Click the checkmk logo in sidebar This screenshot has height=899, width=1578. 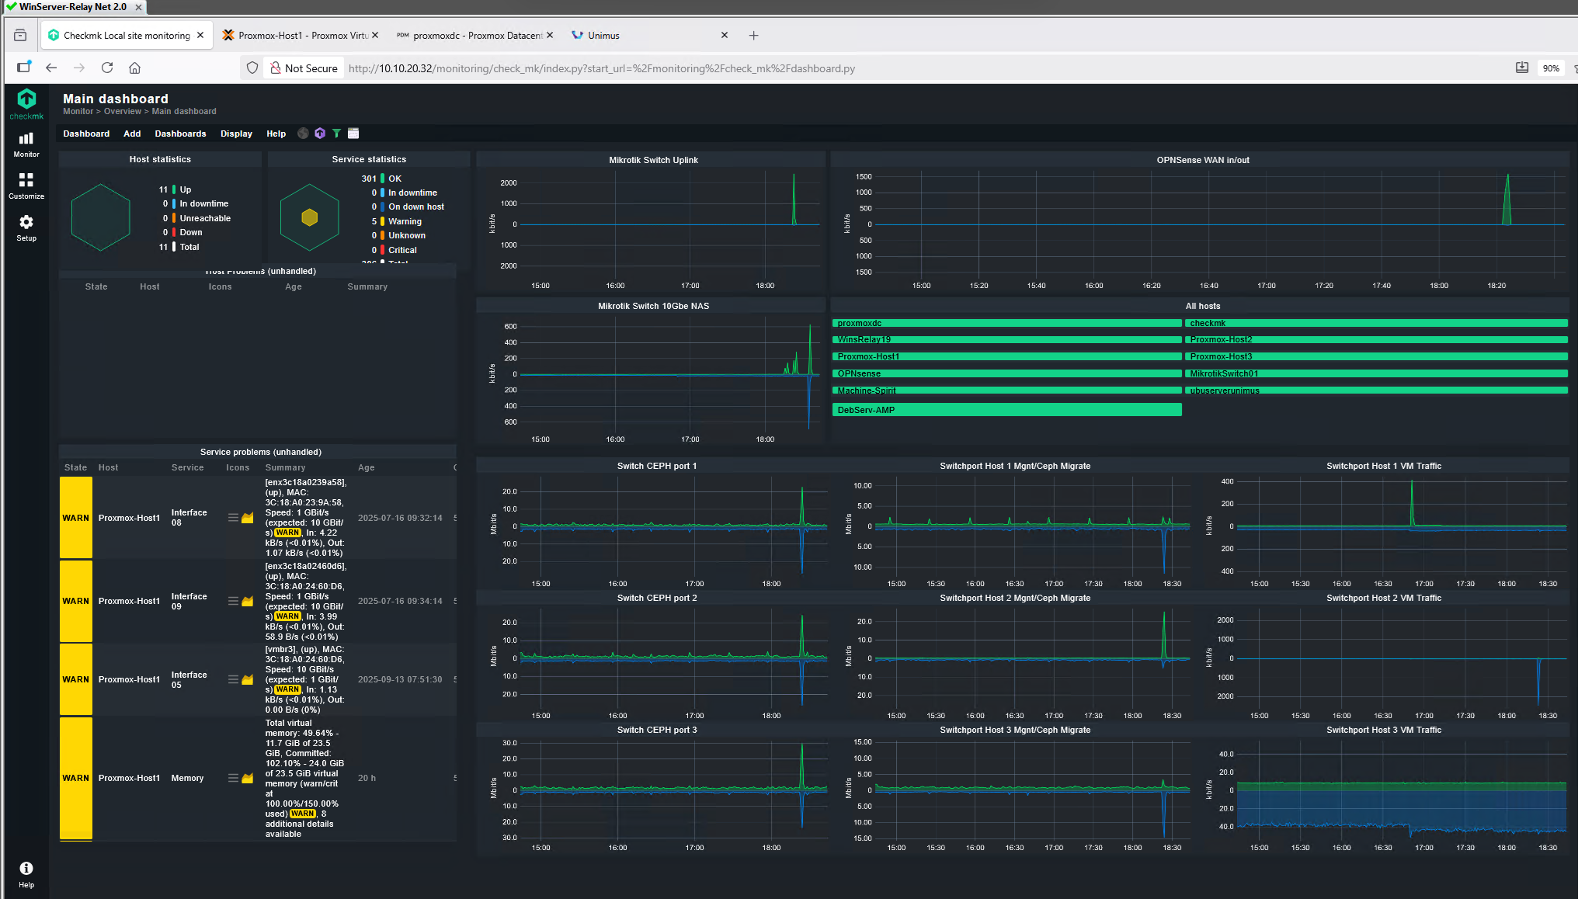click(x=26, y=102)
